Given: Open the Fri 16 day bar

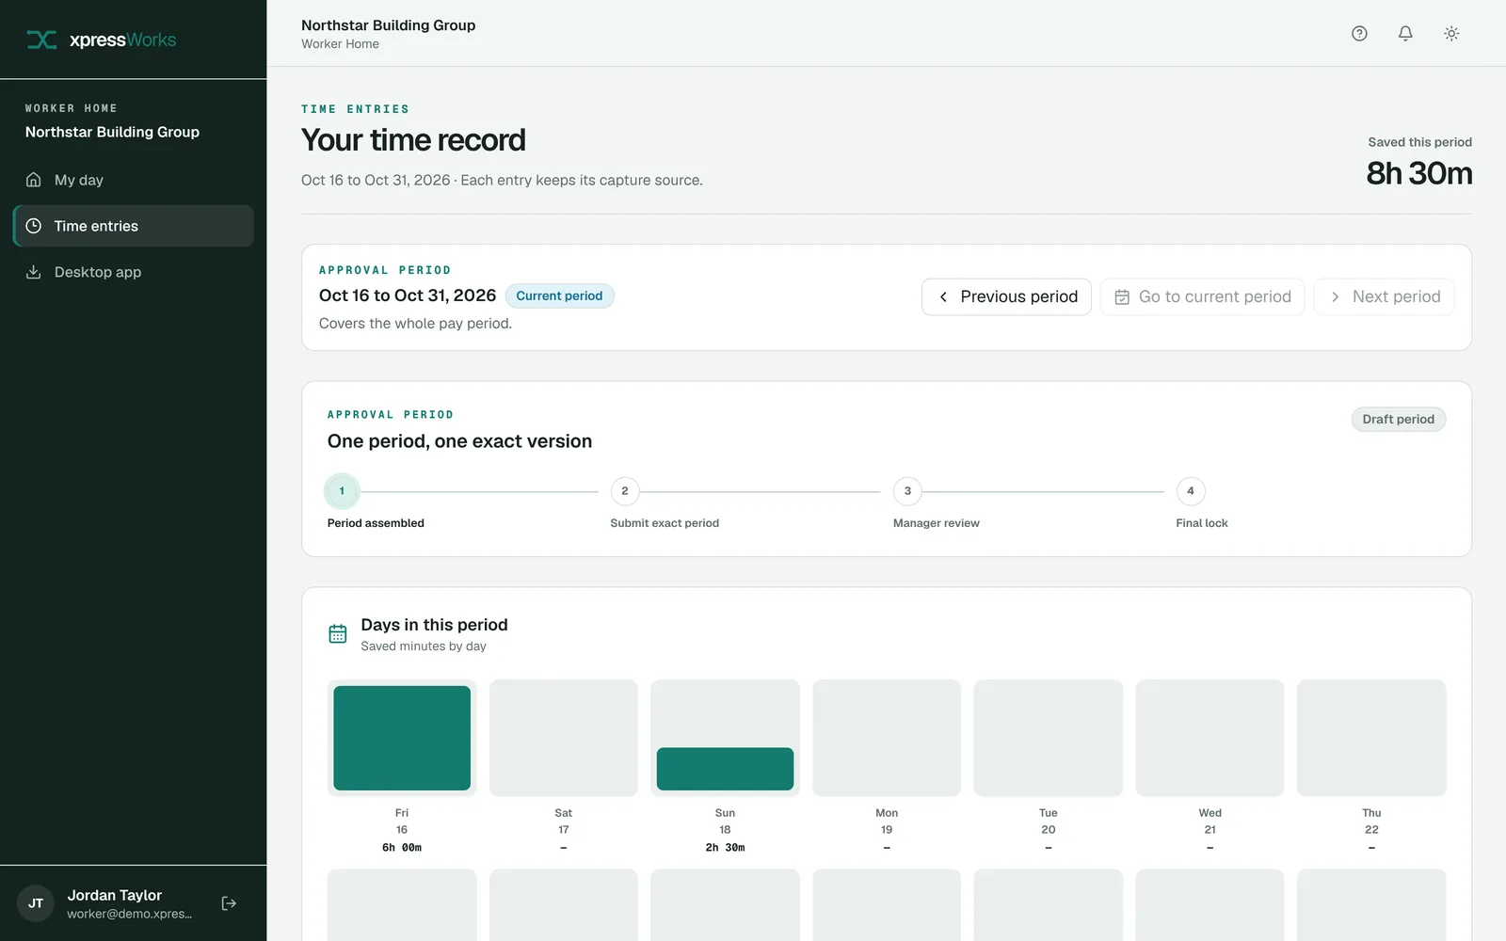Looking at the screenshot, I should [x=402, y=738].
